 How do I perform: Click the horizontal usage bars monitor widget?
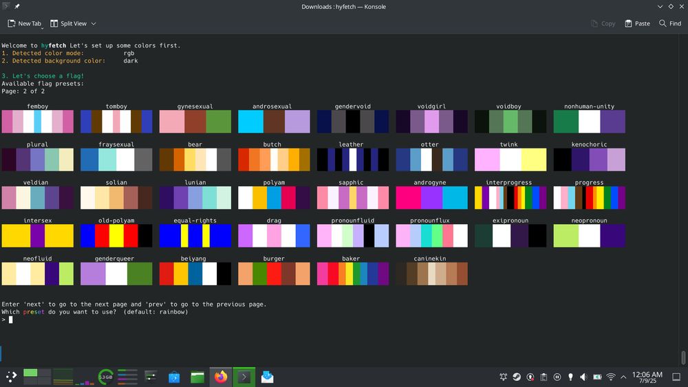[127, 377]
